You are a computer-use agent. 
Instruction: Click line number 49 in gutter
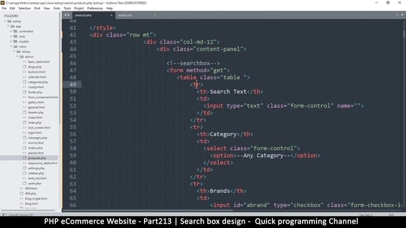(x=73, y=84)
